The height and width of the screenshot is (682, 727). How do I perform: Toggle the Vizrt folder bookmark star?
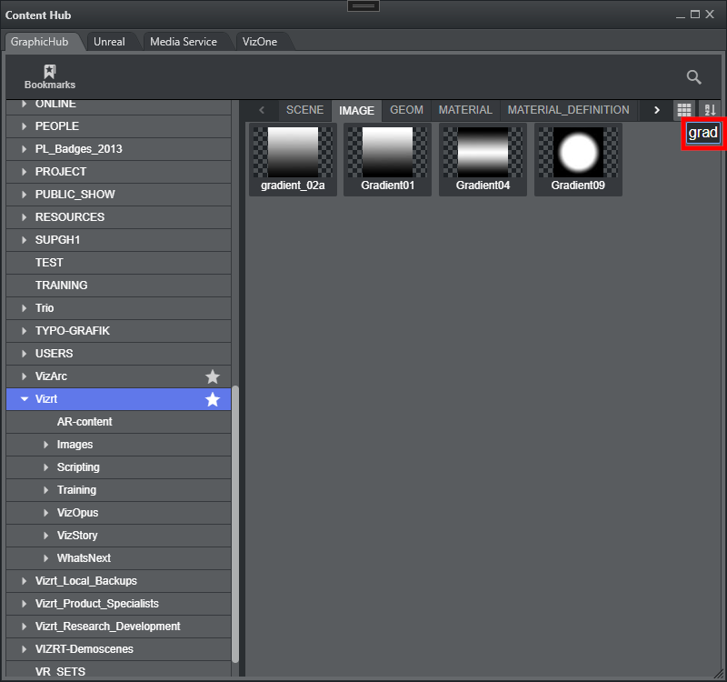[213, 399]
